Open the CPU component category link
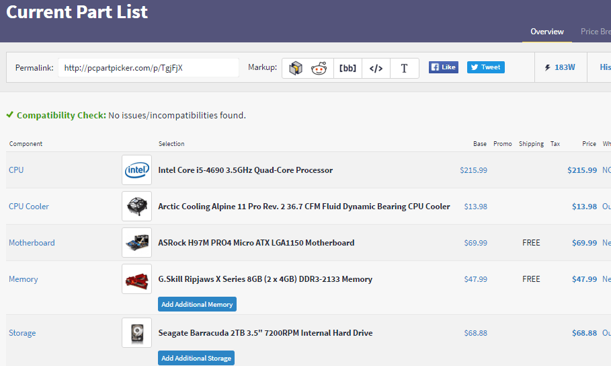Viewport: 611px width, 366px height. point(16,170)
